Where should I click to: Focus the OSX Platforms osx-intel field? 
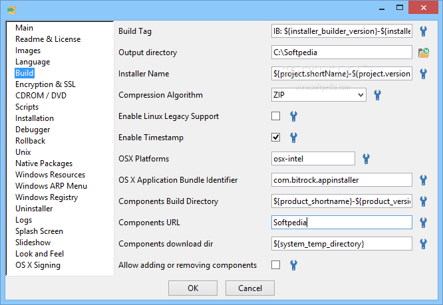(x=313, y=159)
